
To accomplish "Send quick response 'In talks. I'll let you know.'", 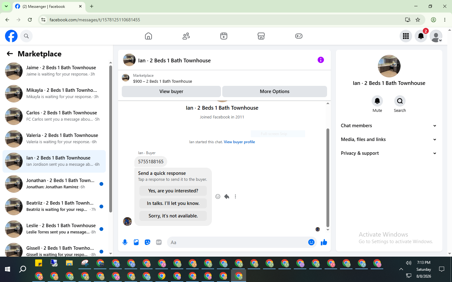I will point(173,203).
